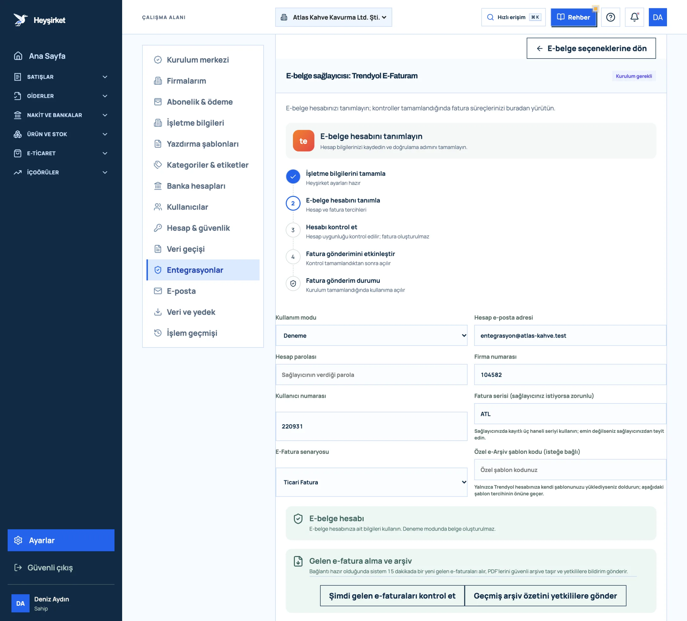This screenshot has height=621, width=687.
Task: Expand the E-TİCARET sidebar section
Action: [x=61, y=153]
